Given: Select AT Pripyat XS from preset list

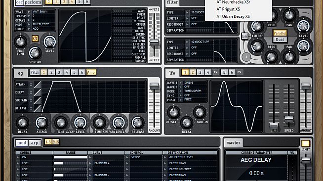Looking at the screenshot, I should (x=228, y=9).
